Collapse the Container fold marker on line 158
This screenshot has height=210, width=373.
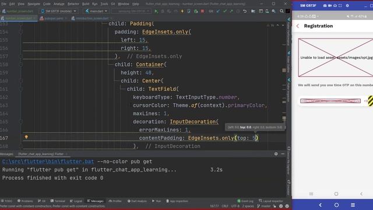21,65
